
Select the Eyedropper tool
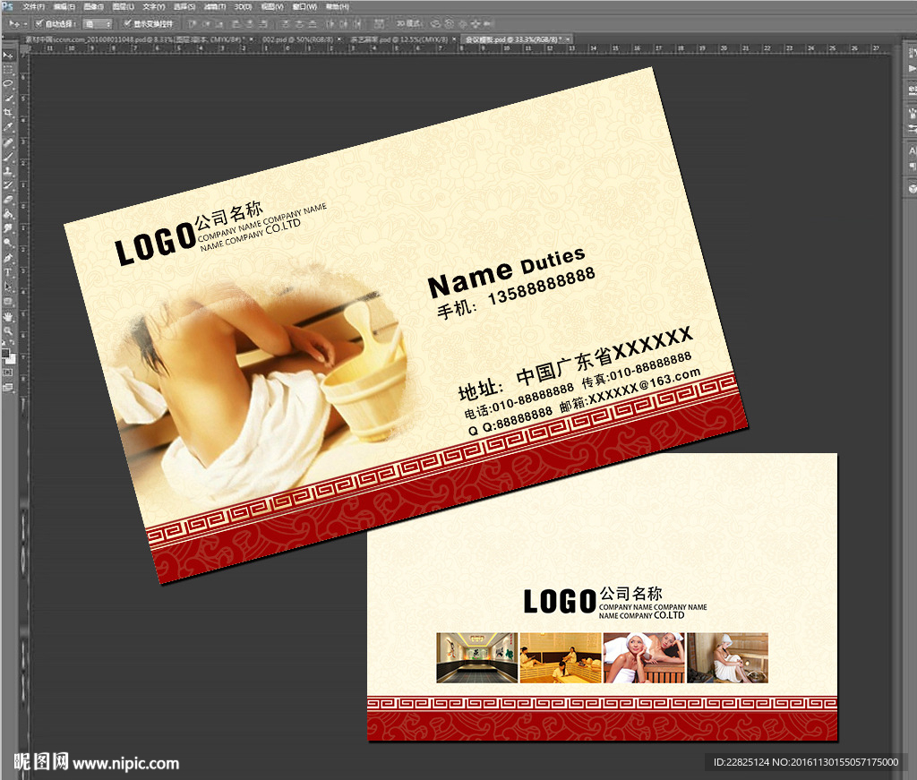click(8, 127)
